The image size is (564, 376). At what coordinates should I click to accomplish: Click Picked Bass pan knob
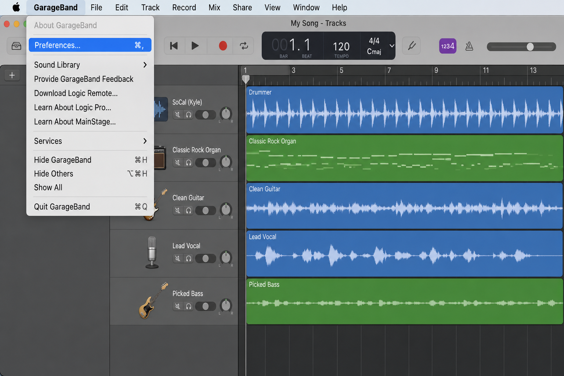226,305
